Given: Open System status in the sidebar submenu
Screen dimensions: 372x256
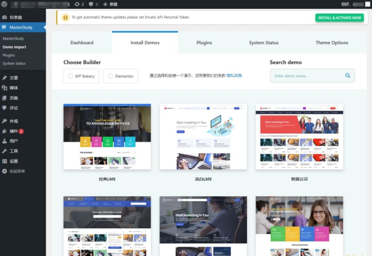Looking at the screenshot, I should tap(14, 63).
